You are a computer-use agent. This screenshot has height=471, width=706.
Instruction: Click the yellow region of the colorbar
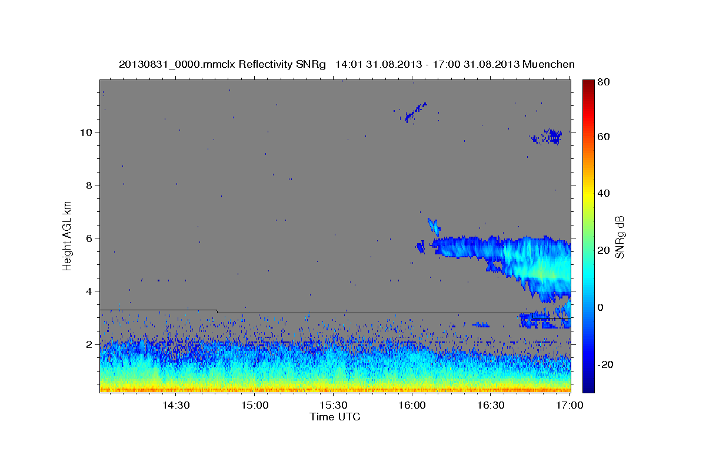[x=588, y=194]
